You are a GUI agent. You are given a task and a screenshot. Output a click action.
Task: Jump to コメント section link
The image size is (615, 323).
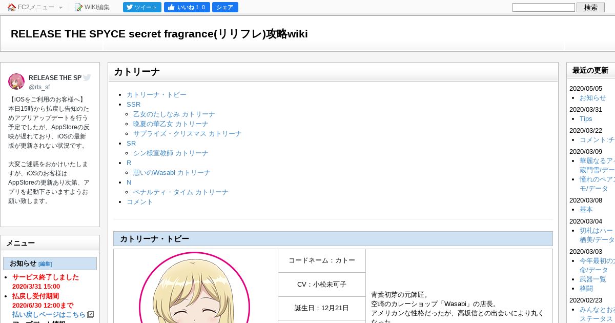(140, 202)
